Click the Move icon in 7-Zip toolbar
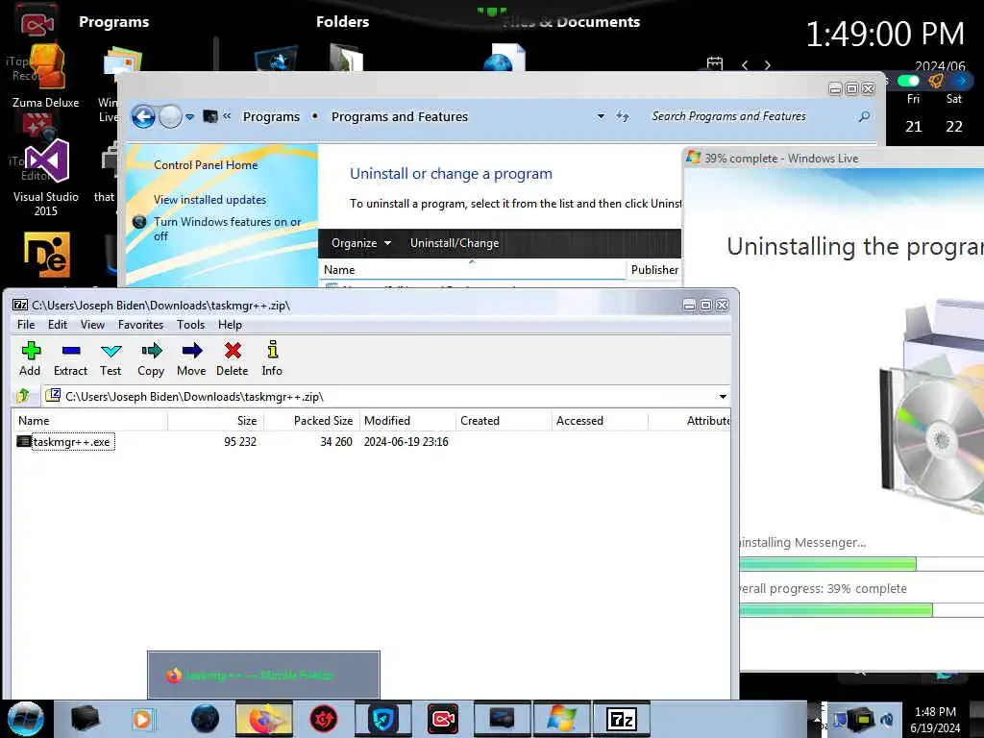984x738 pixels. click(192, 351)
